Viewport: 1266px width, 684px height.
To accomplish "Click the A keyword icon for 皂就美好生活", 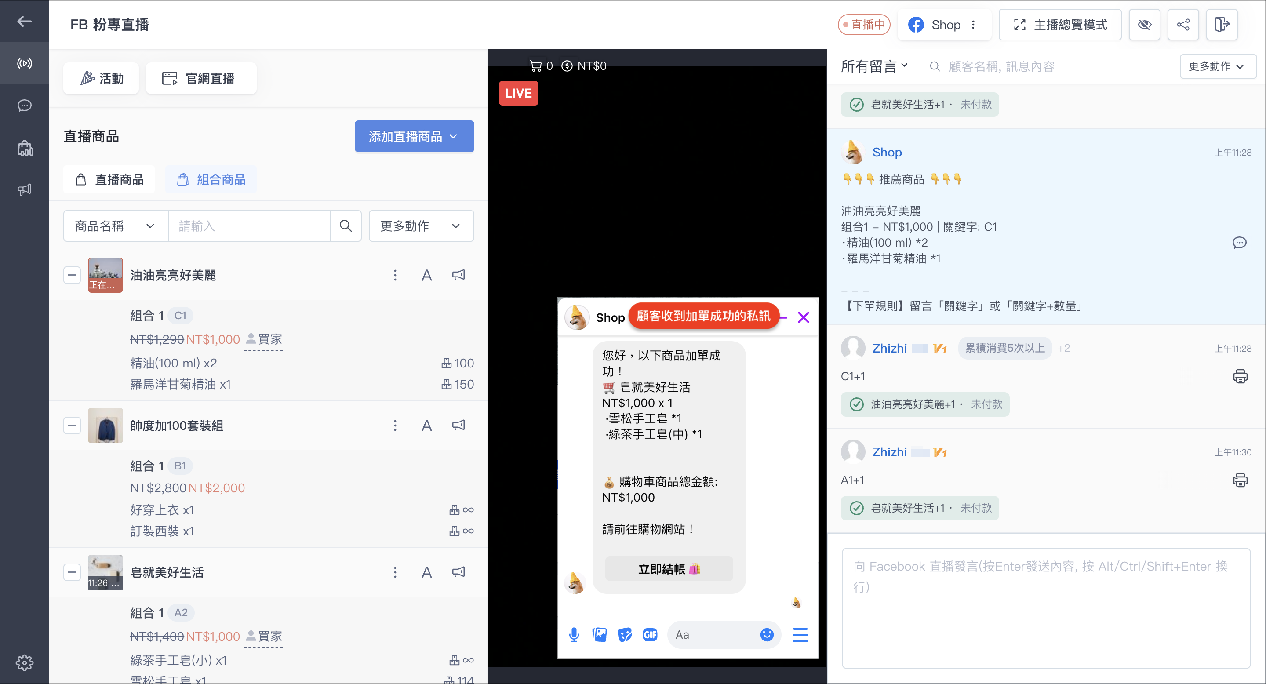I will [x=426, y=572].
